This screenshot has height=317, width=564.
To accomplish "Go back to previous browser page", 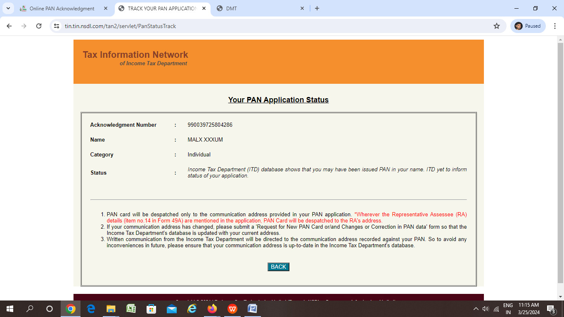I will coord(9,26).
